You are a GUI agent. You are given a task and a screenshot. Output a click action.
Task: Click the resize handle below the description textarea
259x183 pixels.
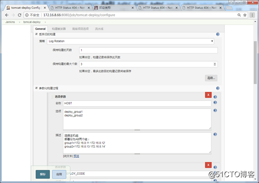tap(137, 154)
